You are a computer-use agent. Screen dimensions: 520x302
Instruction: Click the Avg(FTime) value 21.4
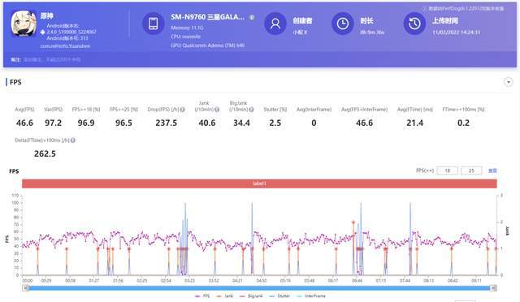point(414,123)
